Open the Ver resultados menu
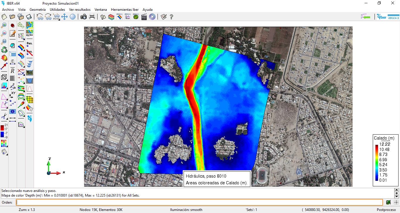 tap(80, 9)
